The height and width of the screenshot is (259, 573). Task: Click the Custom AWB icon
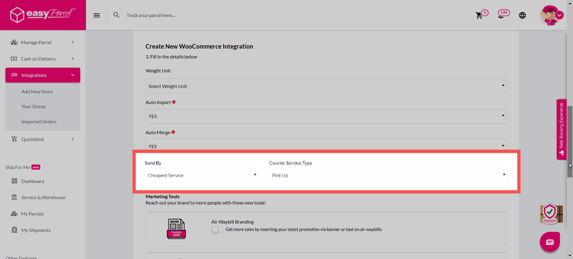(176, 229)
